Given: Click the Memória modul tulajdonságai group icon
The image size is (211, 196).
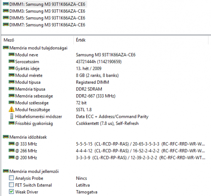Looking at the screenshot, I should [6, 48].
